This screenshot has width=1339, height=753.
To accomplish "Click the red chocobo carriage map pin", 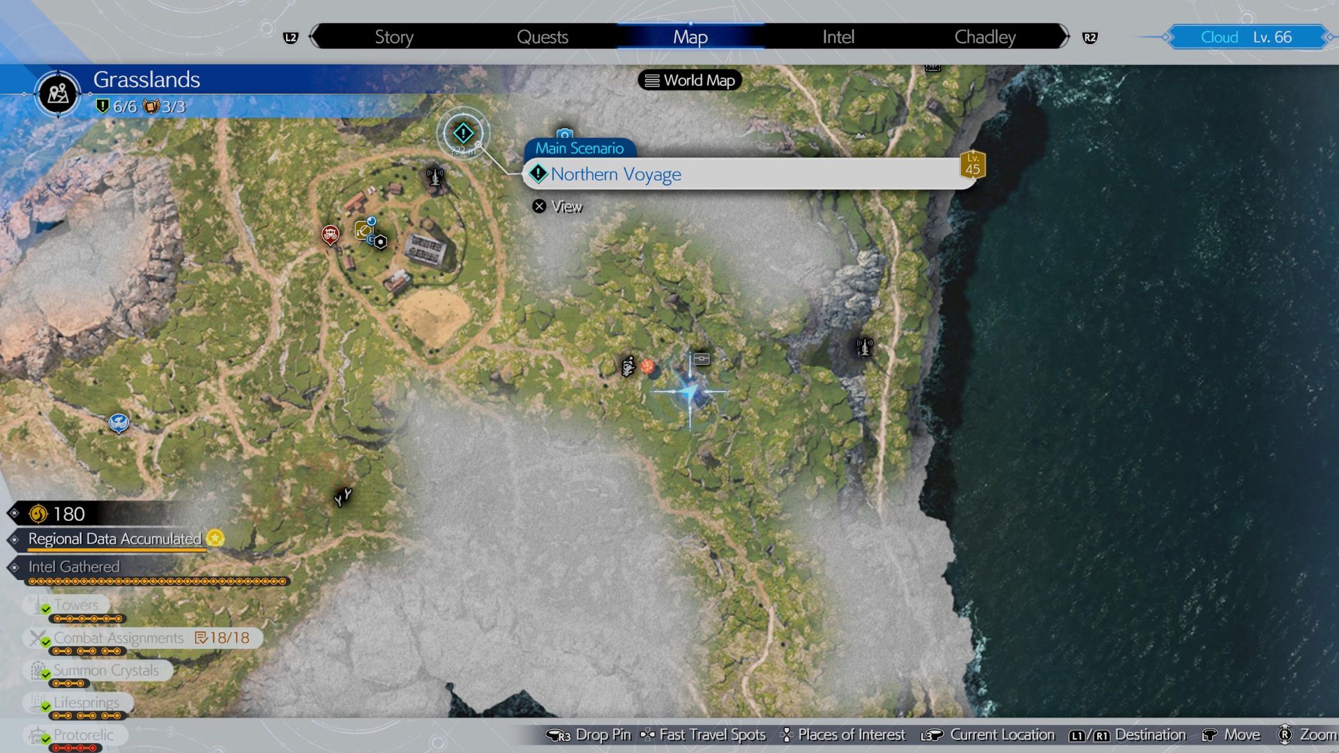I will [330, 234].
